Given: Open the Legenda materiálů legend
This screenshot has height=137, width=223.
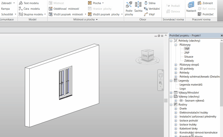Looking at the screenshot, I should (x=191, y=84).
